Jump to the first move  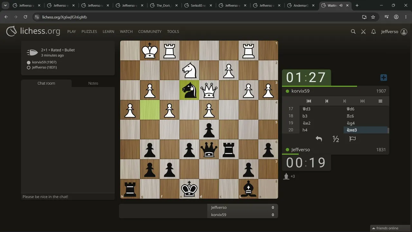point(309,101)
